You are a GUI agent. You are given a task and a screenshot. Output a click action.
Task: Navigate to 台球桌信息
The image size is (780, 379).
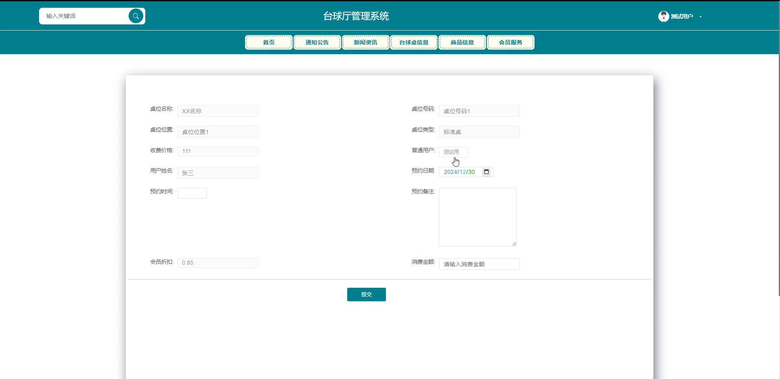pyautogui.click(x=414, y=42)
